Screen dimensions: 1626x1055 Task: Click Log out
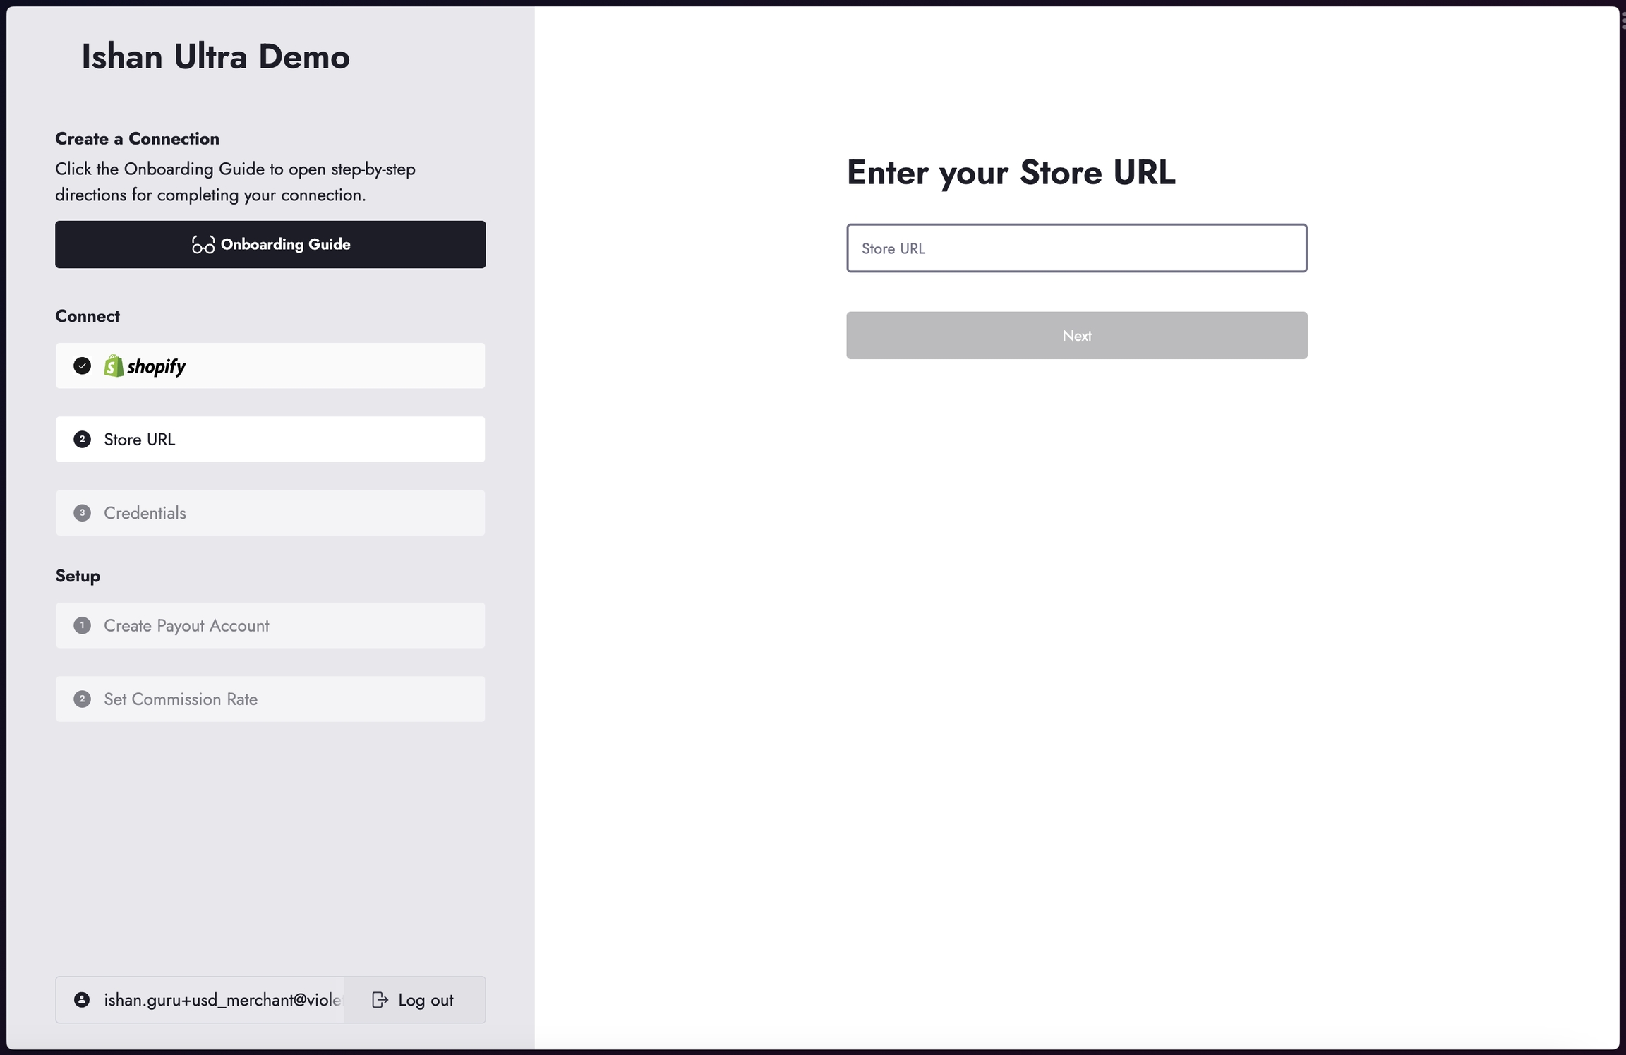pyautogui.click(x=415, y=999)
